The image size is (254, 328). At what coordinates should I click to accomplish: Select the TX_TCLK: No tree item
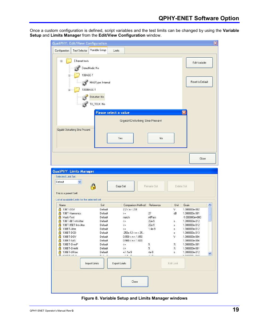[97, 104]
